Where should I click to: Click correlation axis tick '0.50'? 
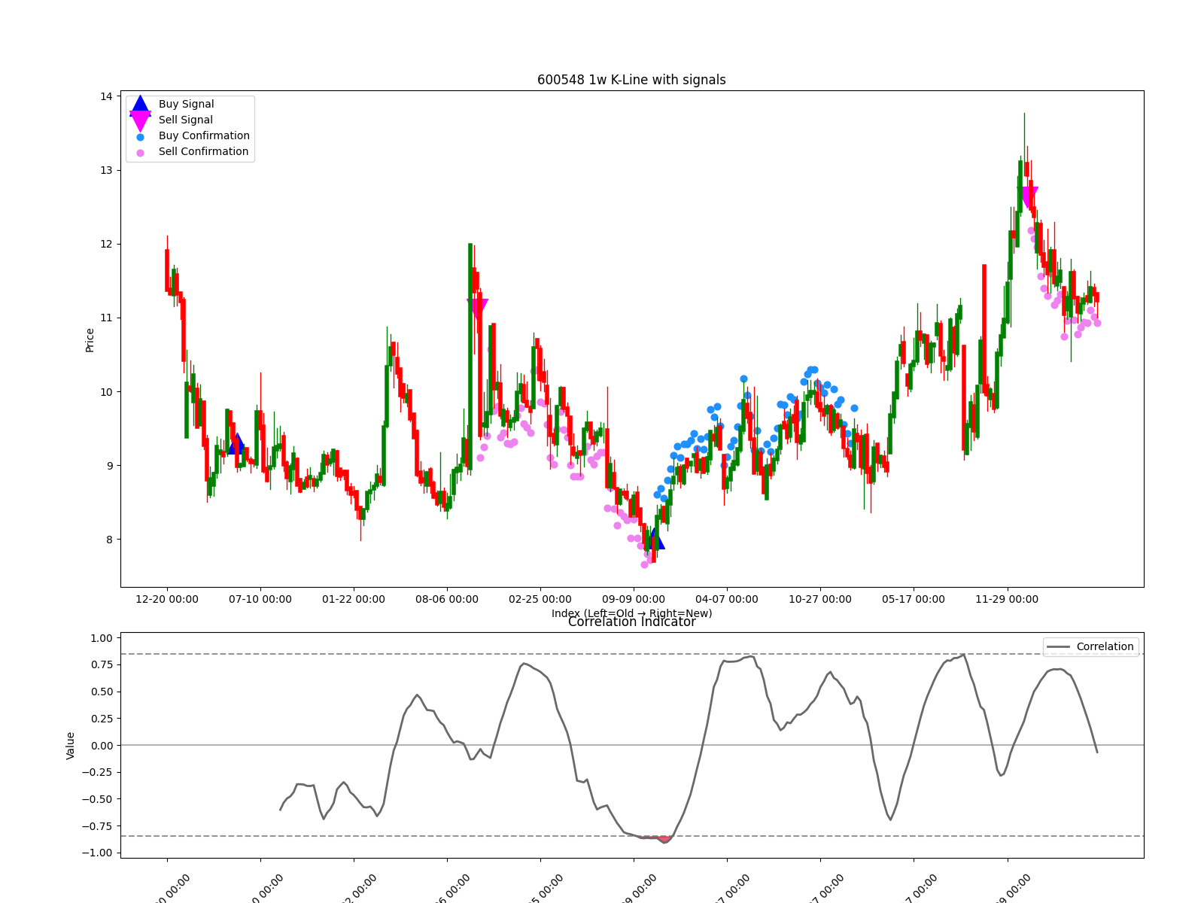pos(101,692)
